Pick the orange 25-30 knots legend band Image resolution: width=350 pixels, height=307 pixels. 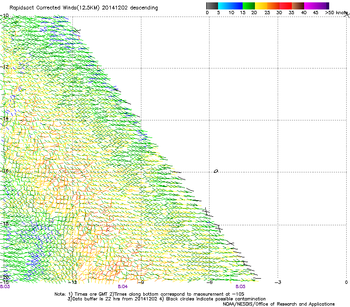pos(273,6)
